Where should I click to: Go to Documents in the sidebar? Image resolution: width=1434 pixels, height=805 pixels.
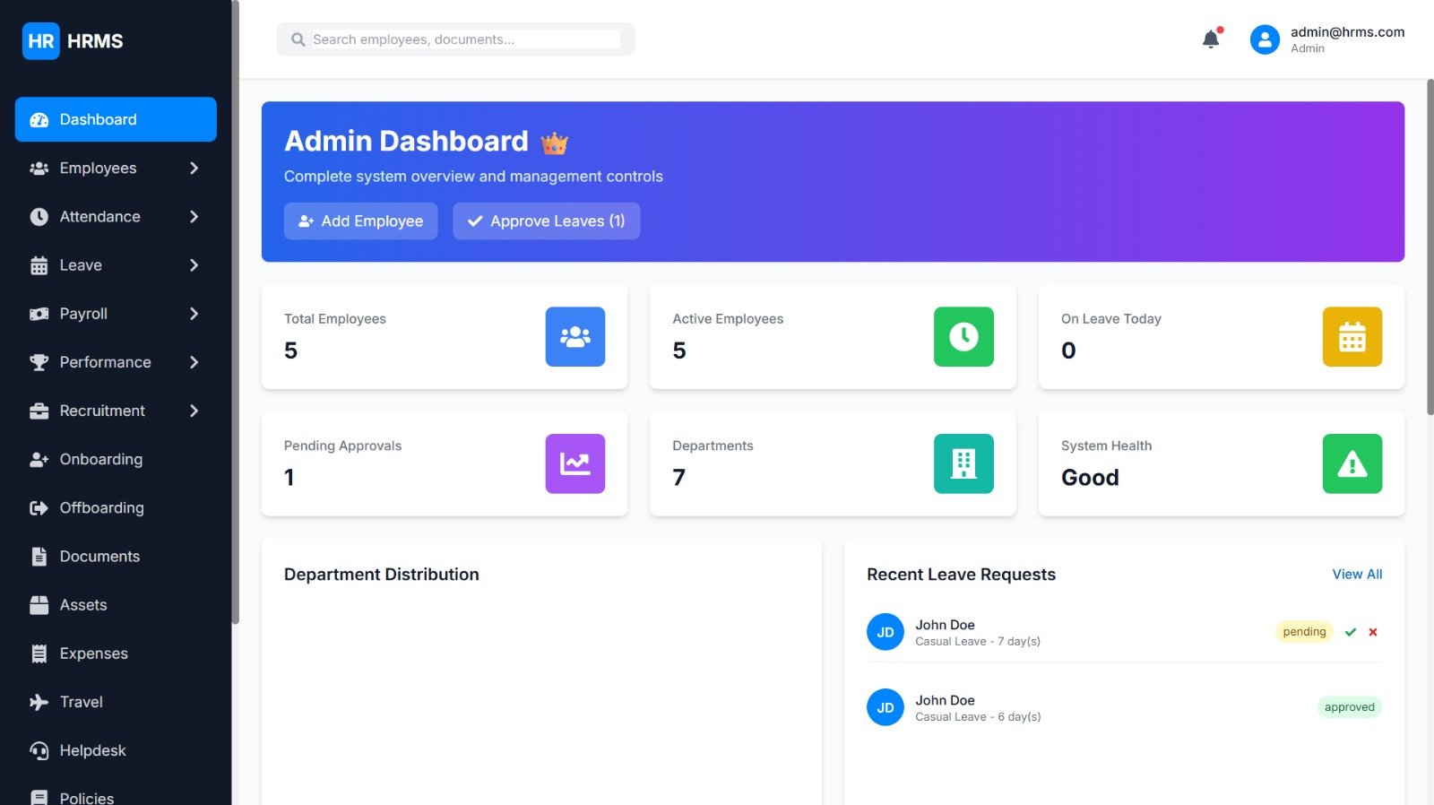99,557
